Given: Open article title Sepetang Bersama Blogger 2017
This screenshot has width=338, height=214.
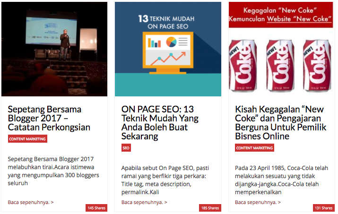Looking at the screenshot, I should coord(49,118).
